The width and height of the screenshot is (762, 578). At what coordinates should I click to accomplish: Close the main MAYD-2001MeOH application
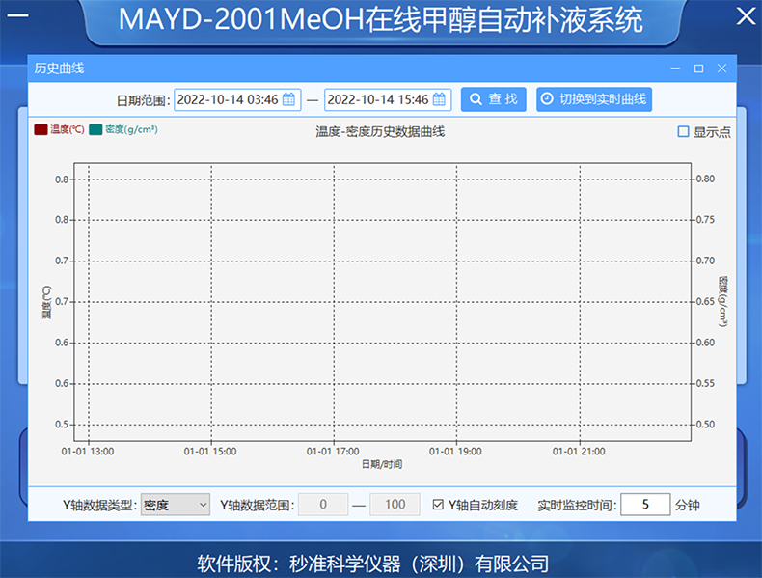(745, 16)
